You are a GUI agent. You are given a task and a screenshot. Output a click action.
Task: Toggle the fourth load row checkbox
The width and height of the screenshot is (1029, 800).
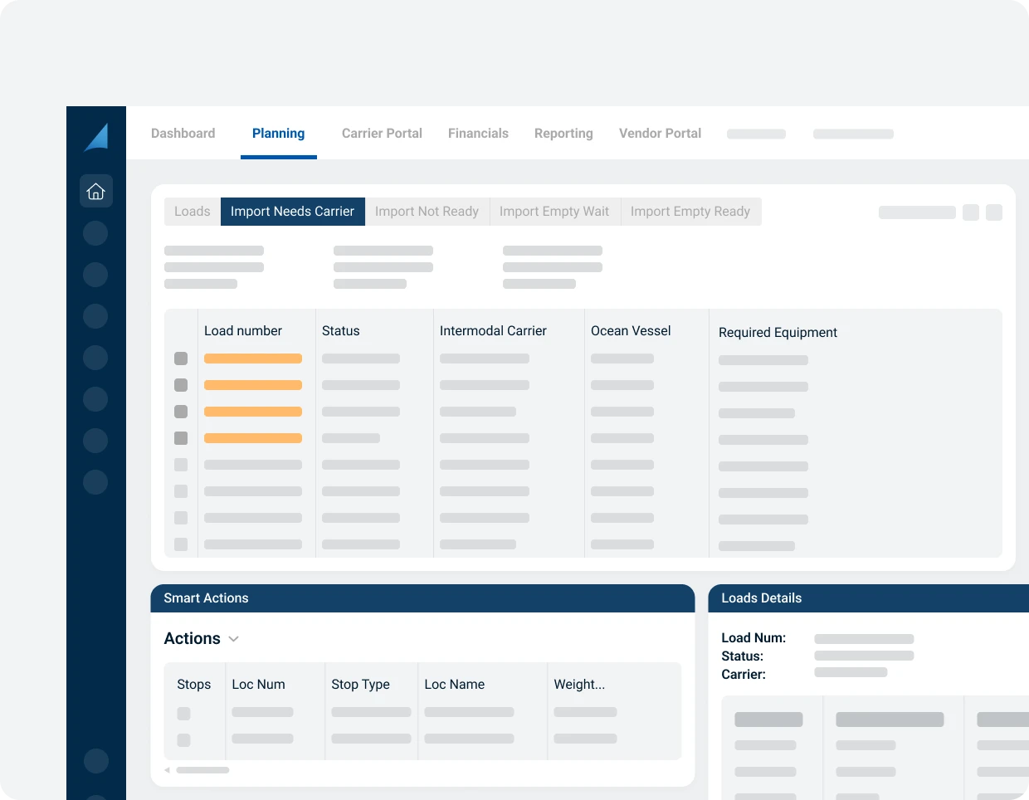(x=181, y=438)
